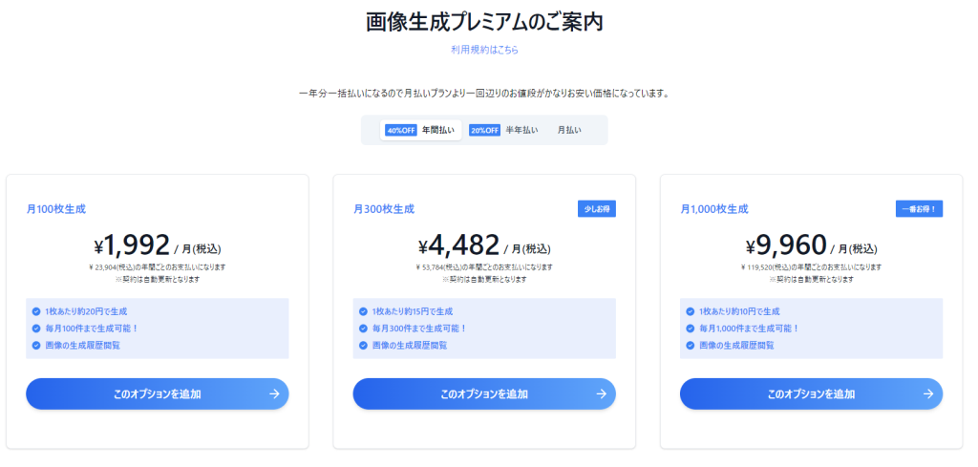
Task: Add the 月300枚生成 plan option
Action: click(483, 393)
